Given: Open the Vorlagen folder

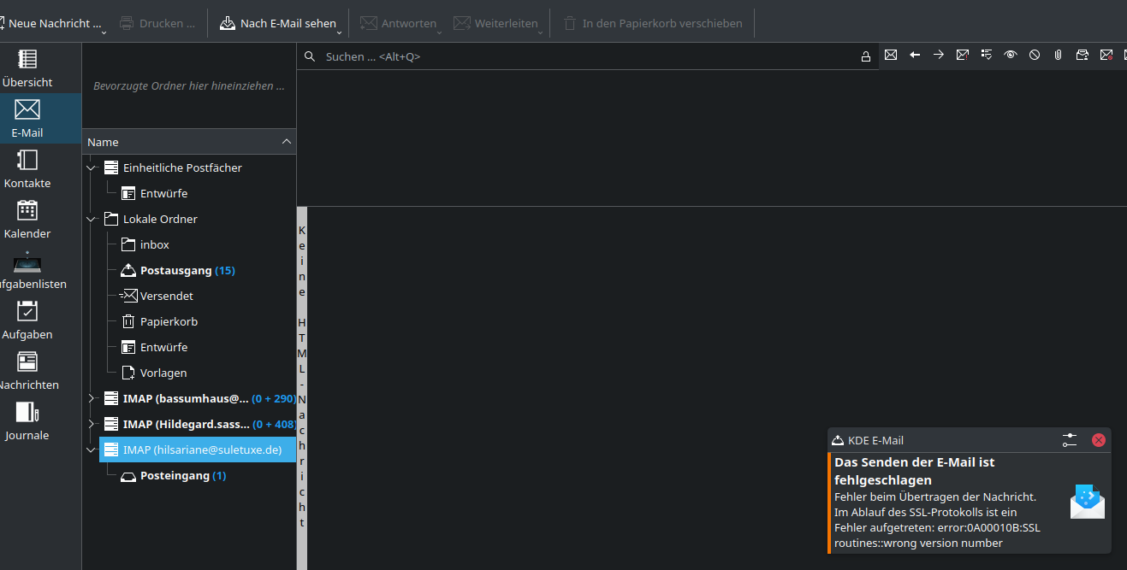Looking at the screenshot, I should click(163, 373).
